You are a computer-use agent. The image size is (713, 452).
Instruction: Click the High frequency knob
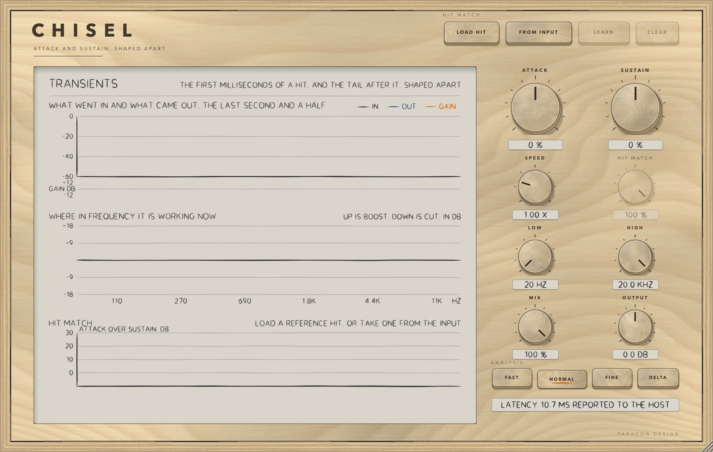click(x=635, y=257)
